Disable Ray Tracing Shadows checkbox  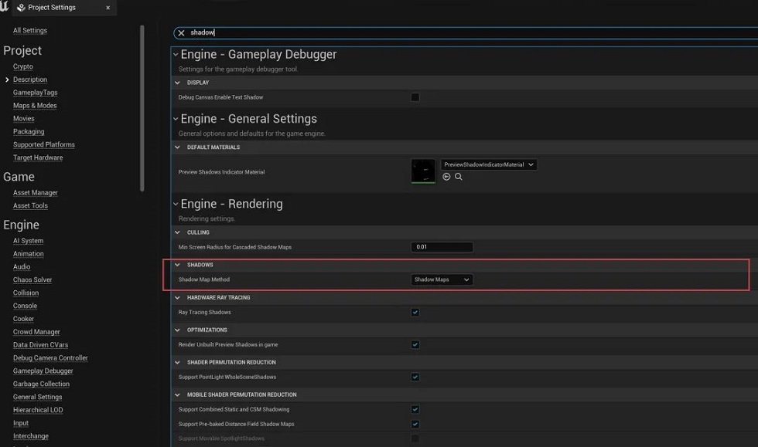(x=415, y=313)
